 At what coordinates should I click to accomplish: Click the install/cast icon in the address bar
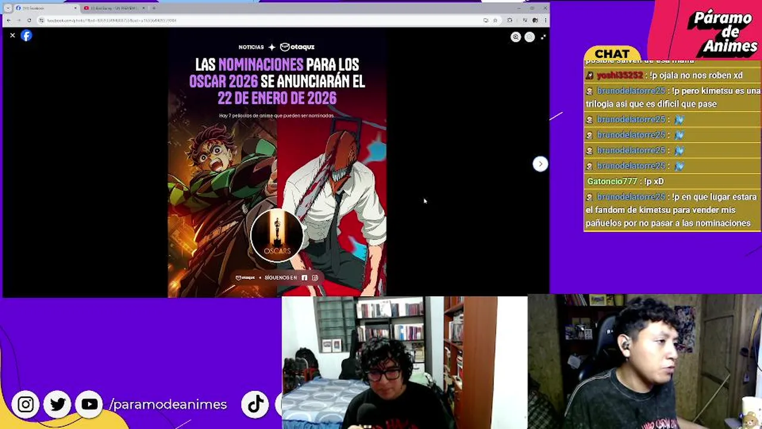(x=486, y=20)
